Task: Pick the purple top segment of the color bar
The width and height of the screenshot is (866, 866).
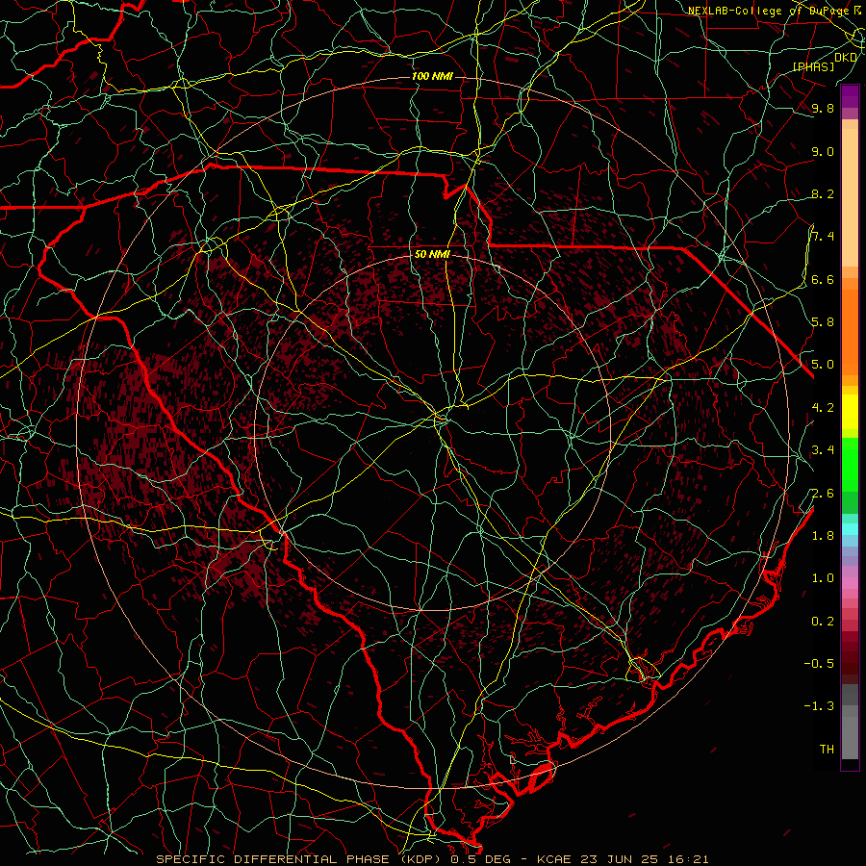Action: point(850,96)
